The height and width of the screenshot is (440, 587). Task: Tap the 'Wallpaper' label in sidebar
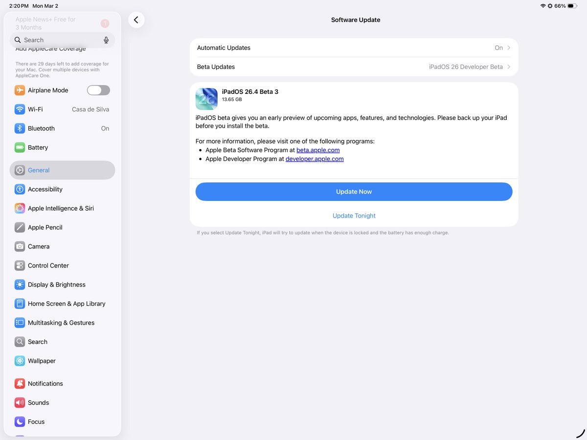[x=42, y=361]
